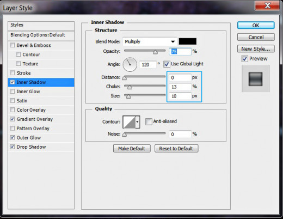Image resolution: width=283 pixels, height=219 pixels.
Task: Disable the Drop Shadow effect checkbox
Action: coord(13,147)
